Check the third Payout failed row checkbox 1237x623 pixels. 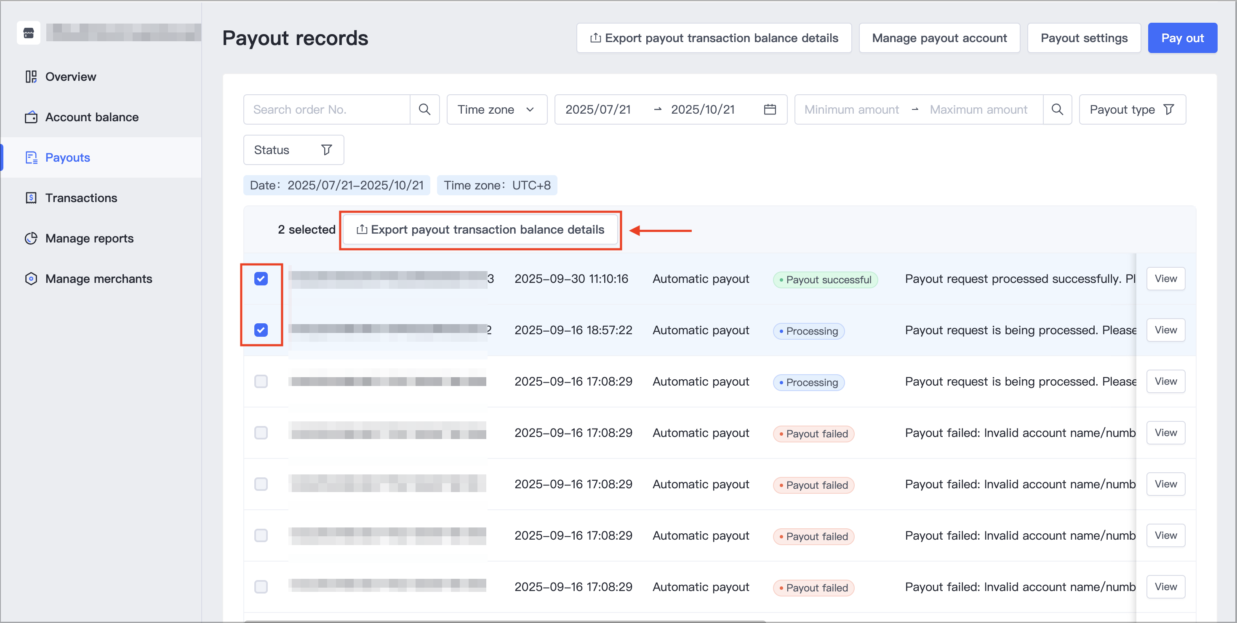(261, 535)
